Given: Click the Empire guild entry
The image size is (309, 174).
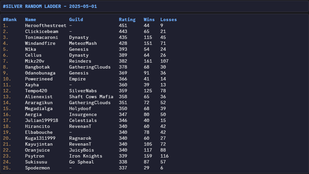Looking at the screenshot, I should 77,79.
